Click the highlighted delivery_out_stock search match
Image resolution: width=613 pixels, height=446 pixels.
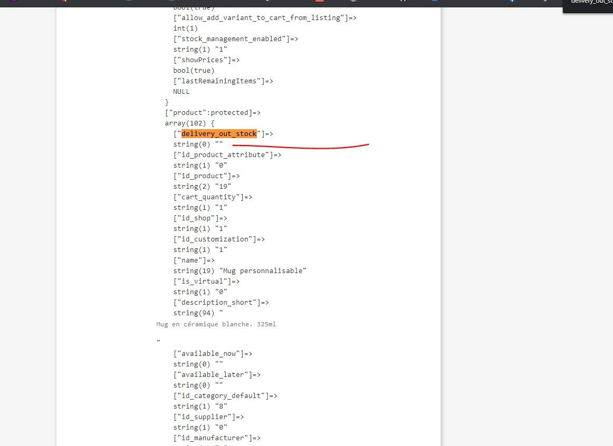tap(219, 133)
